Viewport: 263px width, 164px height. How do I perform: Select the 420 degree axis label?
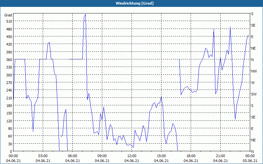[x=9, y=44]
